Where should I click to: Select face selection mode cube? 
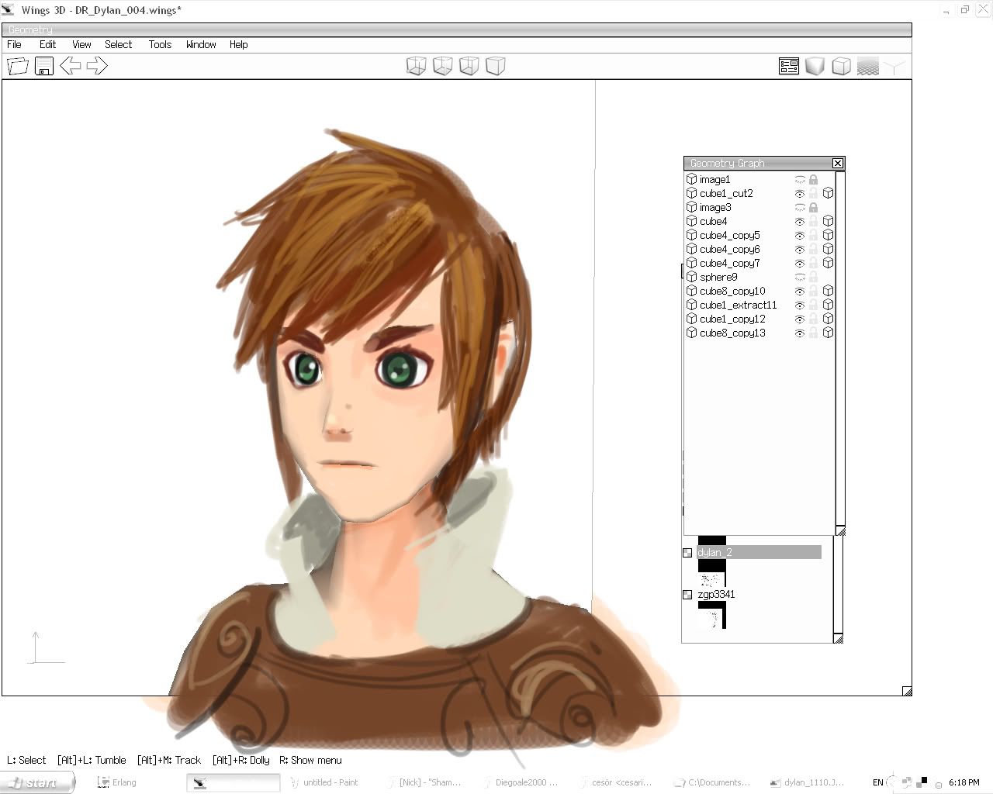pyautogui.click(x=469, y=66)
